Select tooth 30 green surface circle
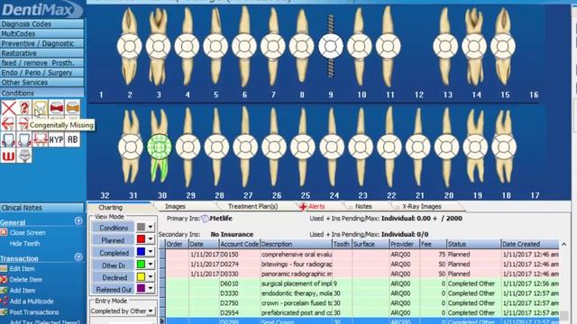The width and height of the screenshot is (577, 324). (159, 147)
